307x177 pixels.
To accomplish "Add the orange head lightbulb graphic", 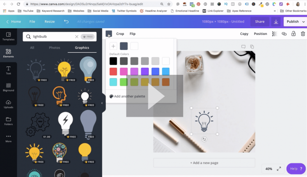I will 60,96.
